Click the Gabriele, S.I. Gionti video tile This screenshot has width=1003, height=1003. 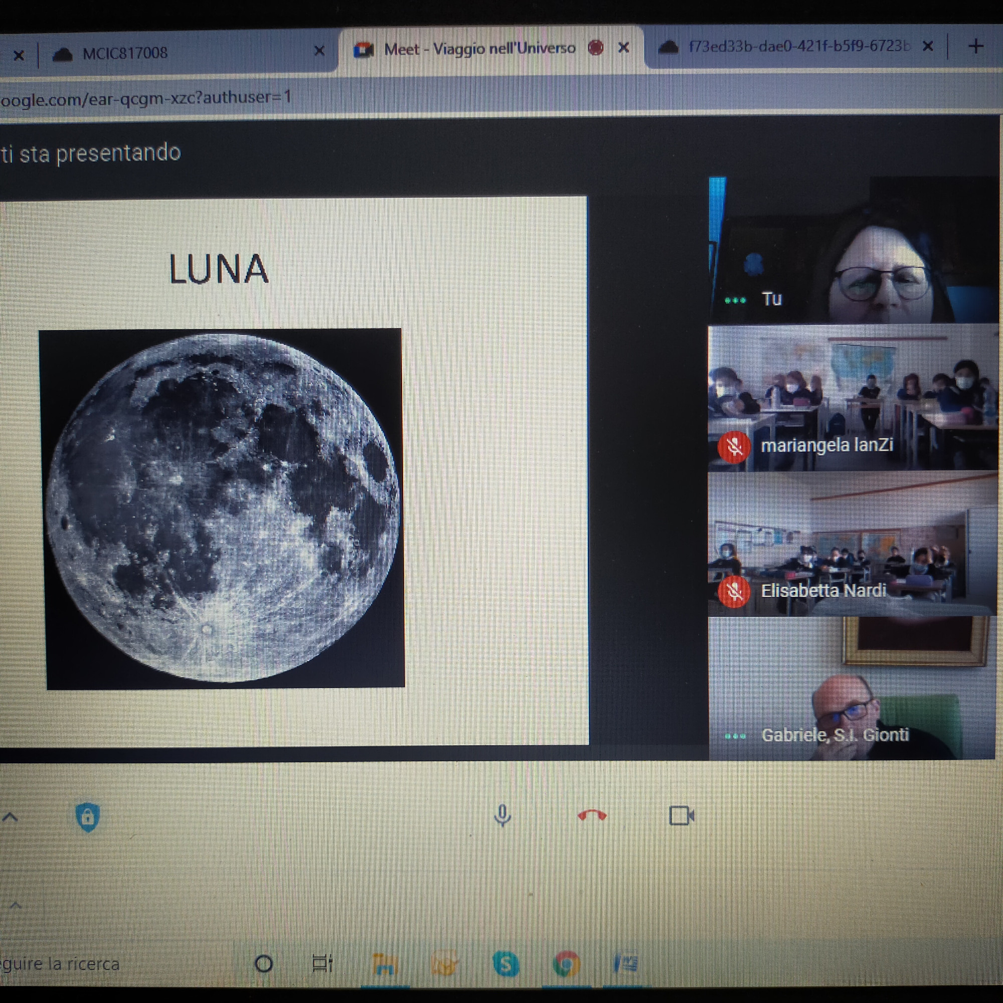(x=853, y=689)
